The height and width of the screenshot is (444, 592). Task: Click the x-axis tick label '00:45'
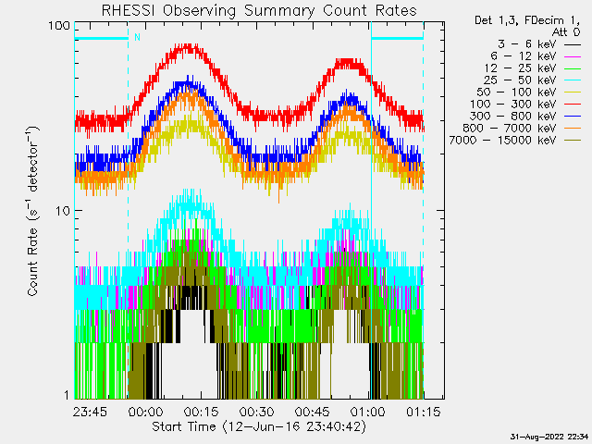(313, 412)
